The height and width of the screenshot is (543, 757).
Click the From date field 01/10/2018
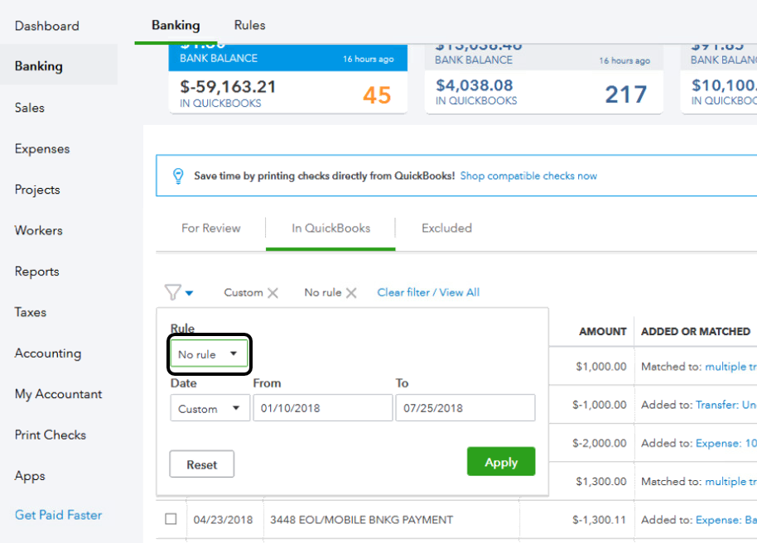tap(322, 408)
